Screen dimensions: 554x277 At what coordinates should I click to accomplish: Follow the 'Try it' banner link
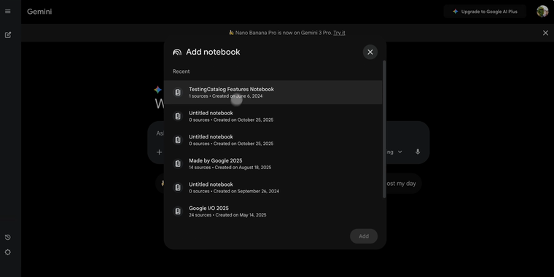339,33
